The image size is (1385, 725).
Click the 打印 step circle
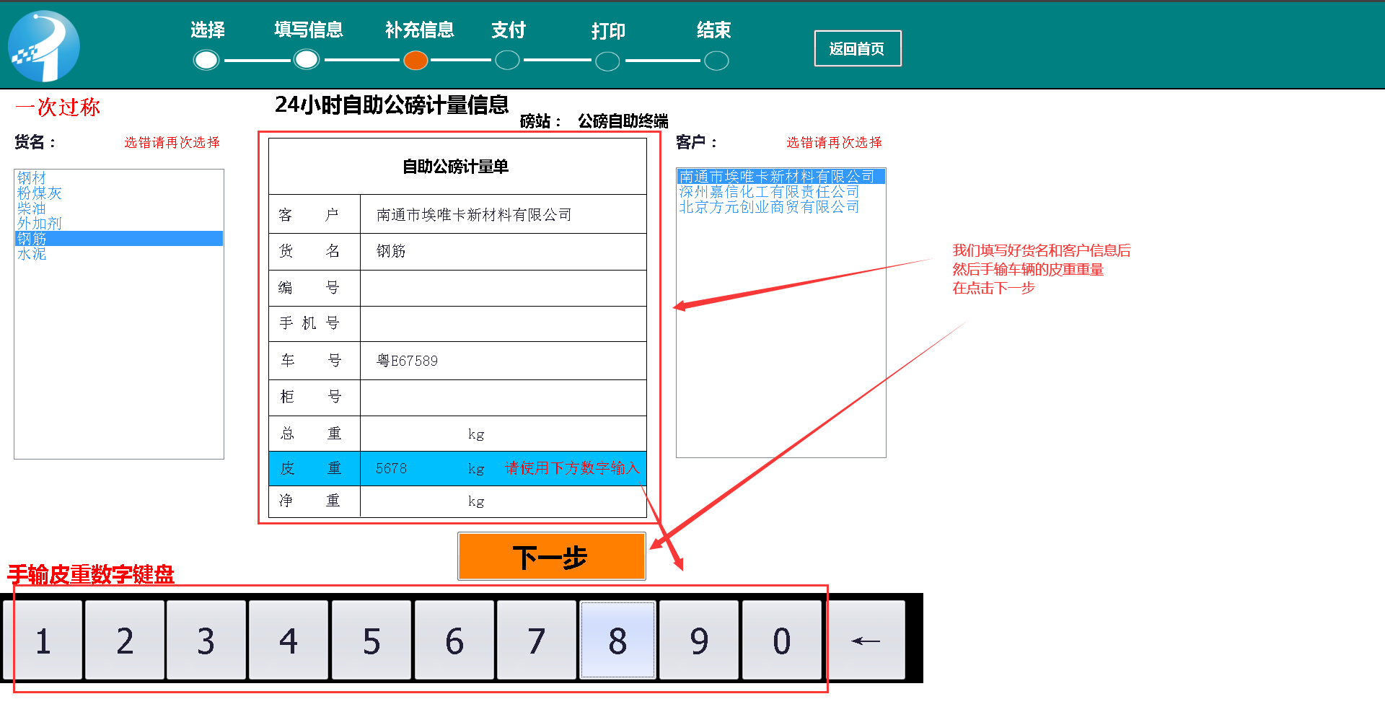(x=607, y=61)
